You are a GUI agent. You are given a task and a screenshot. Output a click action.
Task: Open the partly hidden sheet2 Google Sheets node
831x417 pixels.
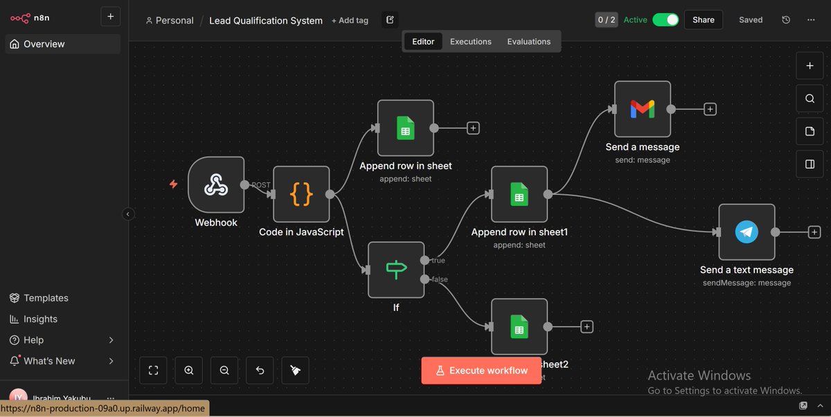tap(519, 326)
